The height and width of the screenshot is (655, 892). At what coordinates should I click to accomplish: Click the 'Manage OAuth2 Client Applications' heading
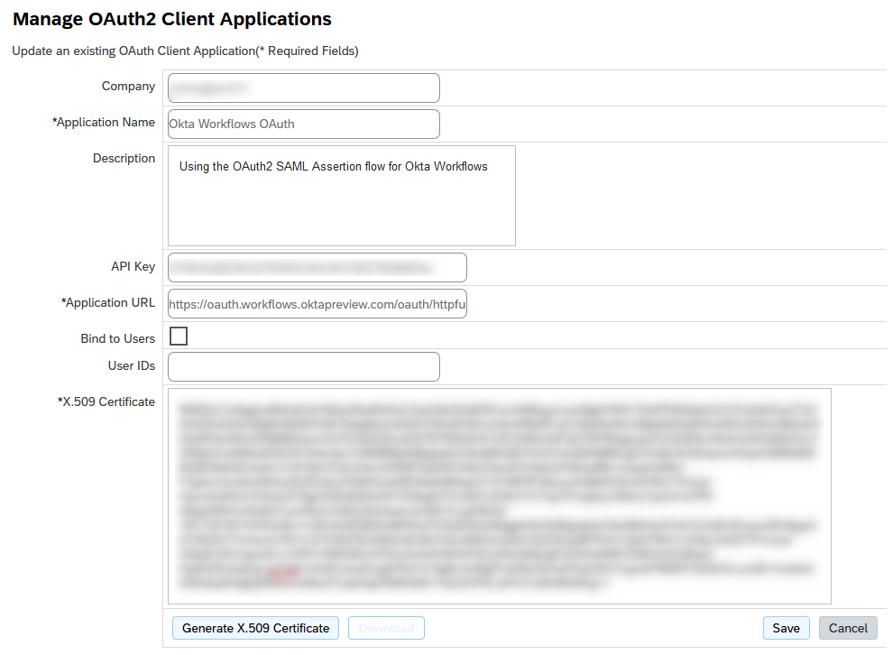[x=171, y=19]
